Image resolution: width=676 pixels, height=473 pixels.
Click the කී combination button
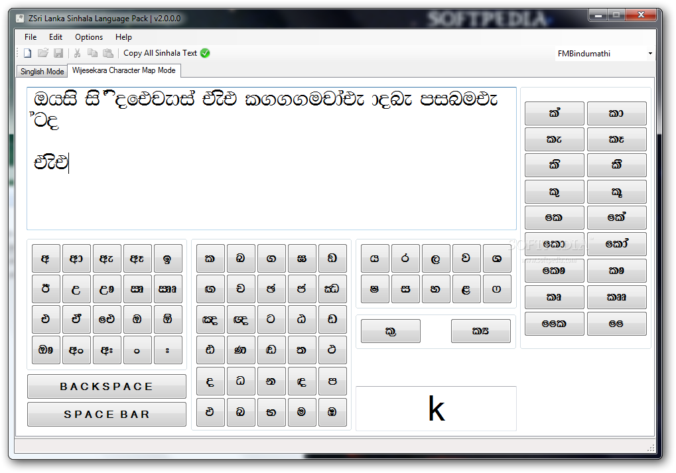click(x=616, y=165)
